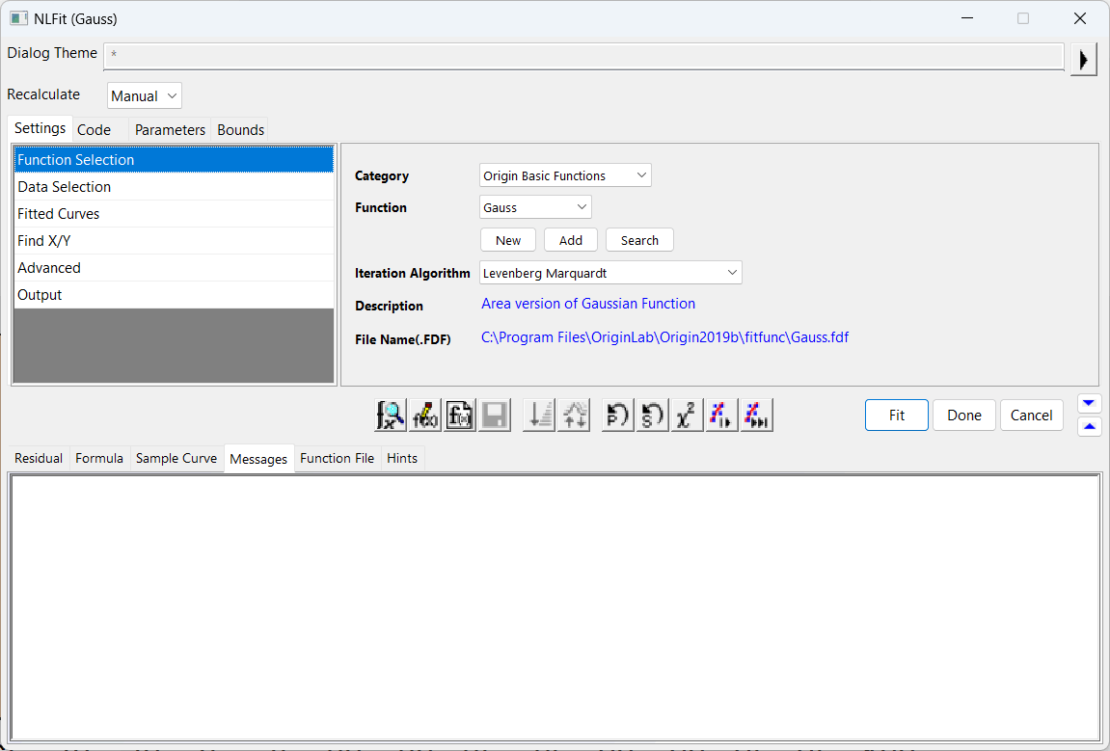Switch to the Parameters tab
This screenshot has height=751, width=1110.
[x=170, y=130]
